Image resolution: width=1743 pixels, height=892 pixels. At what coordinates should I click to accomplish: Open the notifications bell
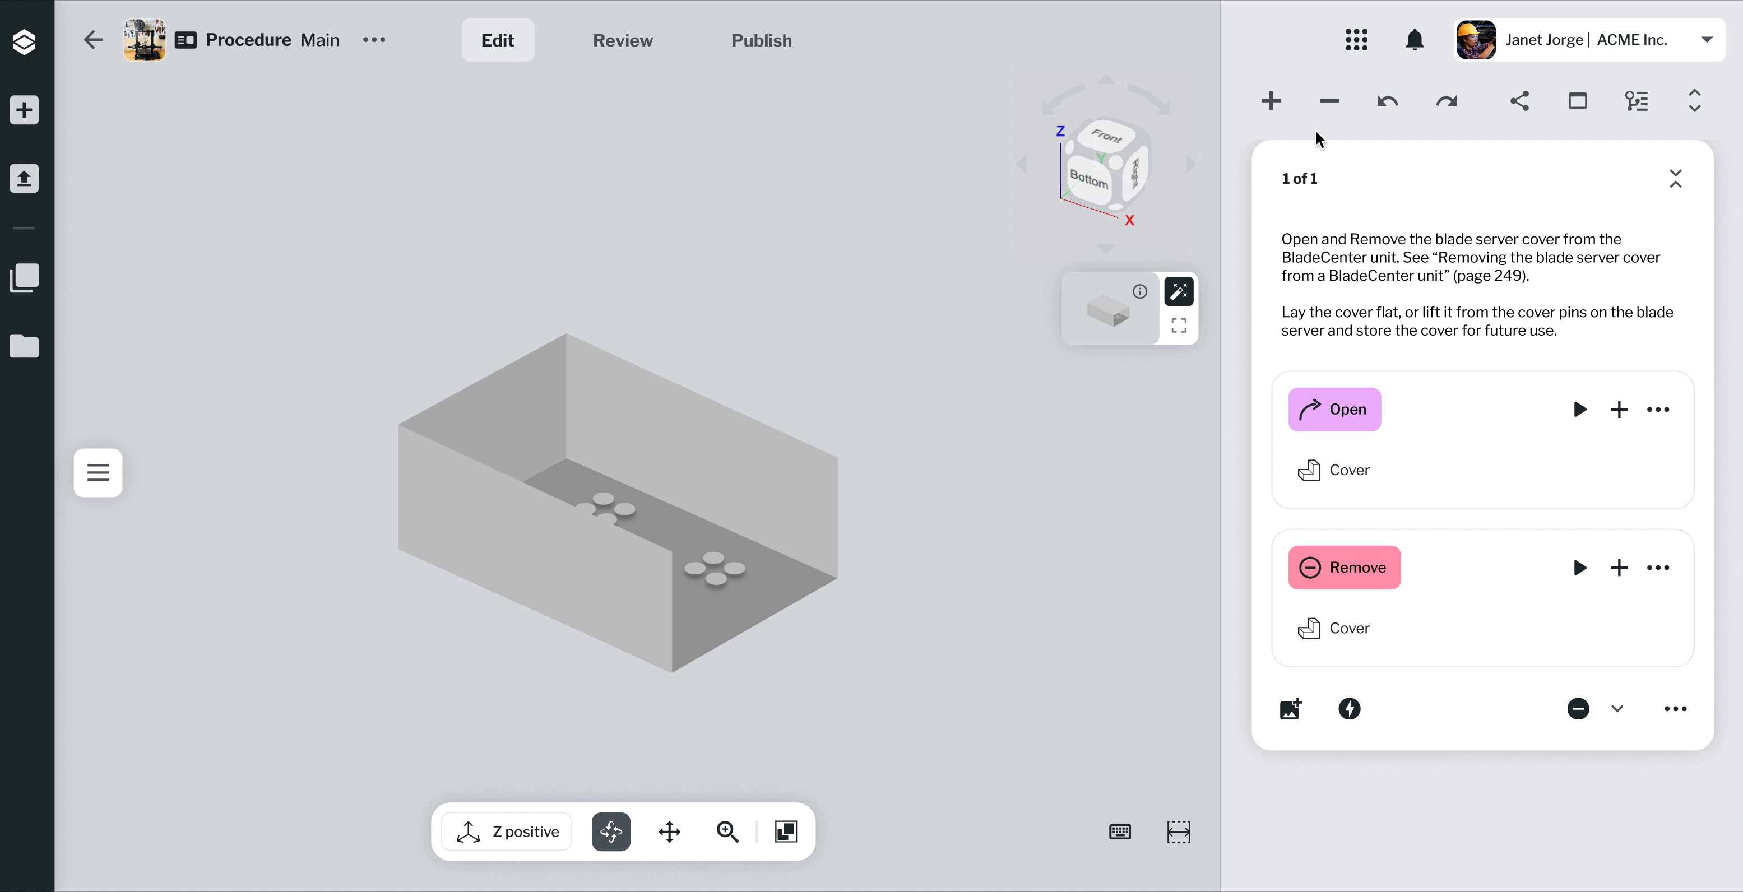tap(1414, 40)
